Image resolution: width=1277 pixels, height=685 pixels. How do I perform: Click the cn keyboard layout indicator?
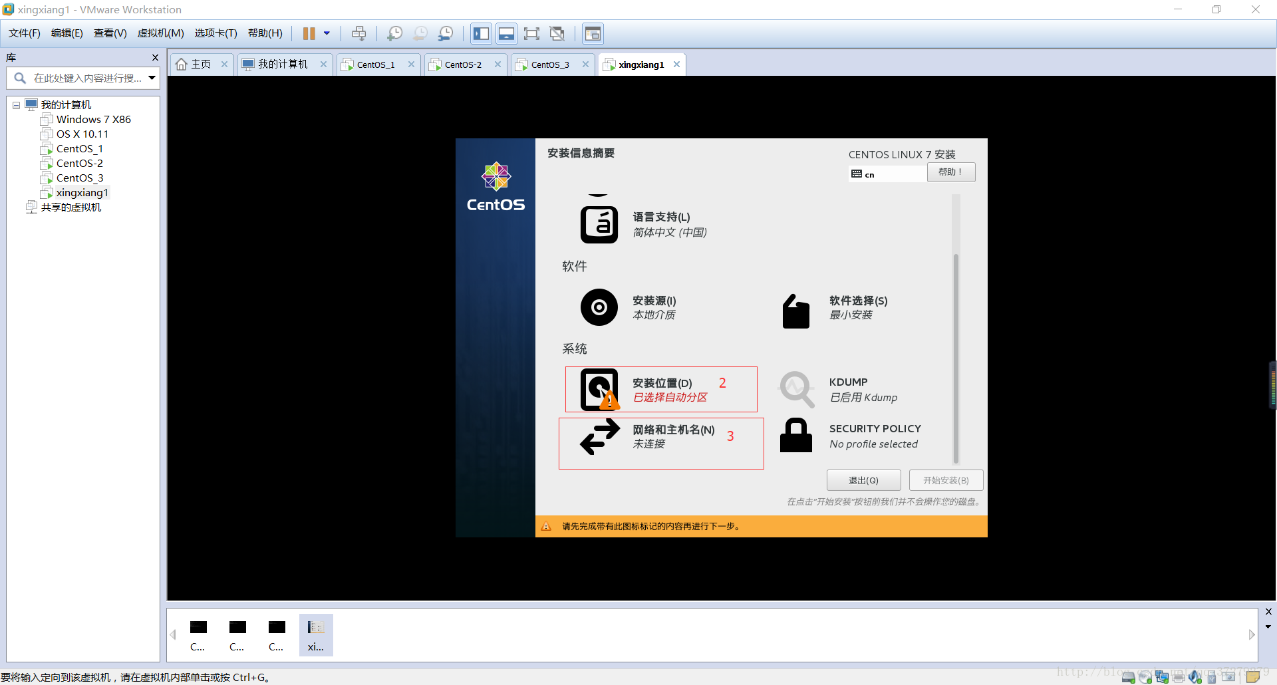tap(887, 174)
